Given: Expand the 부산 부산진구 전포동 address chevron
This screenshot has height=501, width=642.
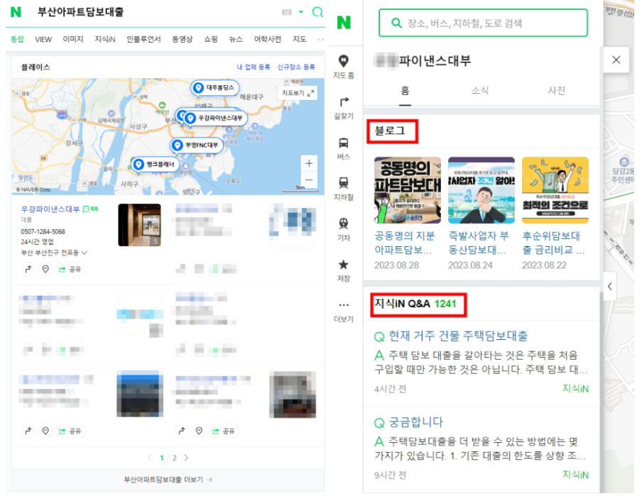Looking at the screenshot, I should click(x=85, y=253).
